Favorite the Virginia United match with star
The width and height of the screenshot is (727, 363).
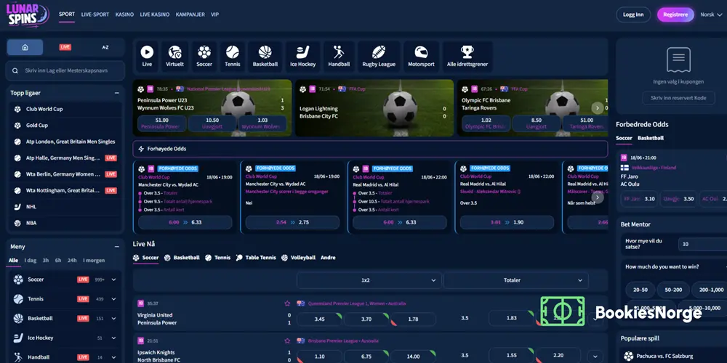tap(287, 303)
